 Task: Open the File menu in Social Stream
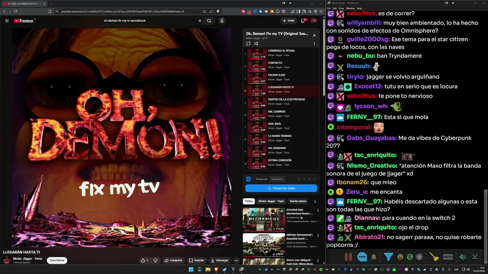tap(329, 8)
